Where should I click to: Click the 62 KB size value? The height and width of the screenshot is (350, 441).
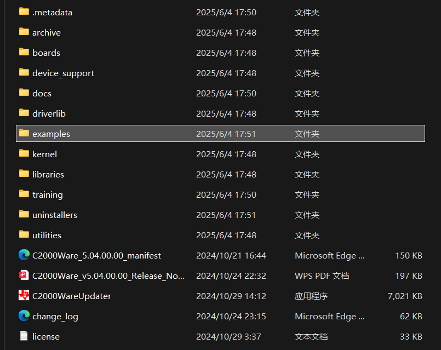pyautogui.click(x=411, y=316)
